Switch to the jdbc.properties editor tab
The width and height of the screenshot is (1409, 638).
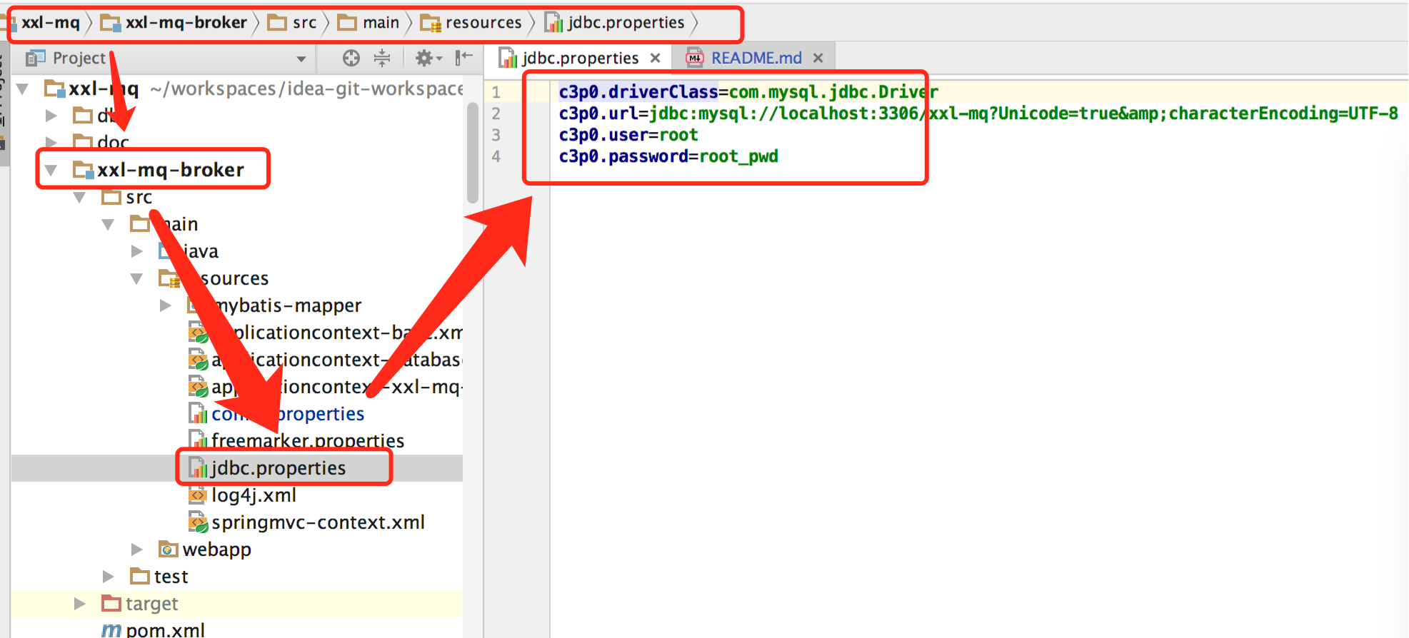pos(580,58)
